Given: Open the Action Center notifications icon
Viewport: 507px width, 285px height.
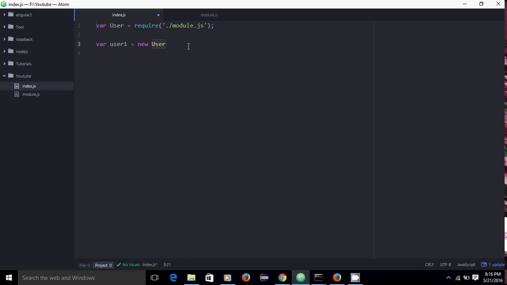Looking at the screenshot, I should [x=475, y=278].
